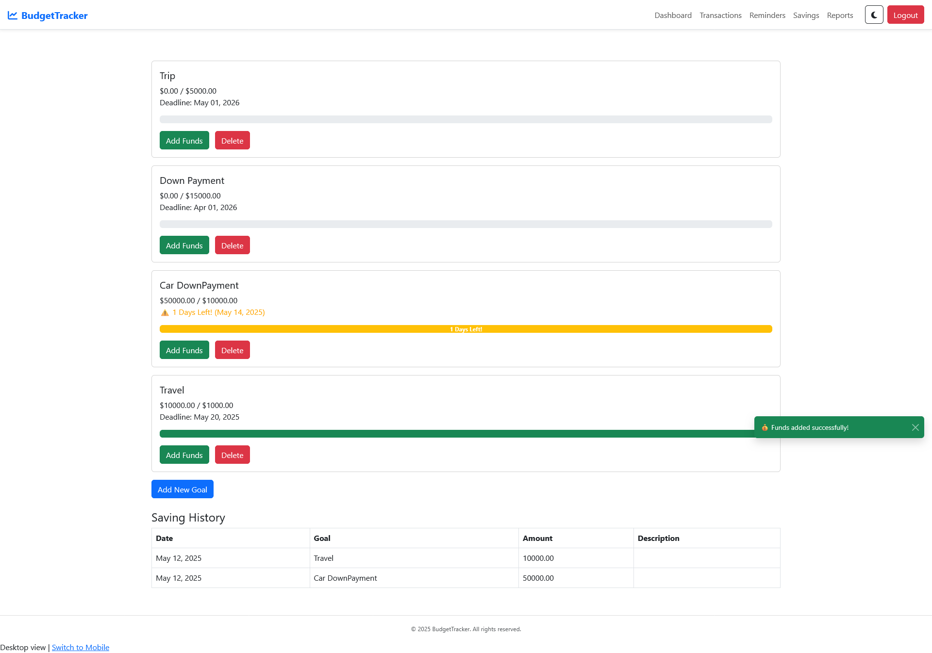The height and width of the screenshot is (653, 932).
Task: Select Savings in the navbar
Action: pyautogui.click(x=806, y=16)
